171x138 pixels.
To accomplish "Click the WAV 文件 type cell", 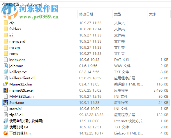I will coord(122,66).
